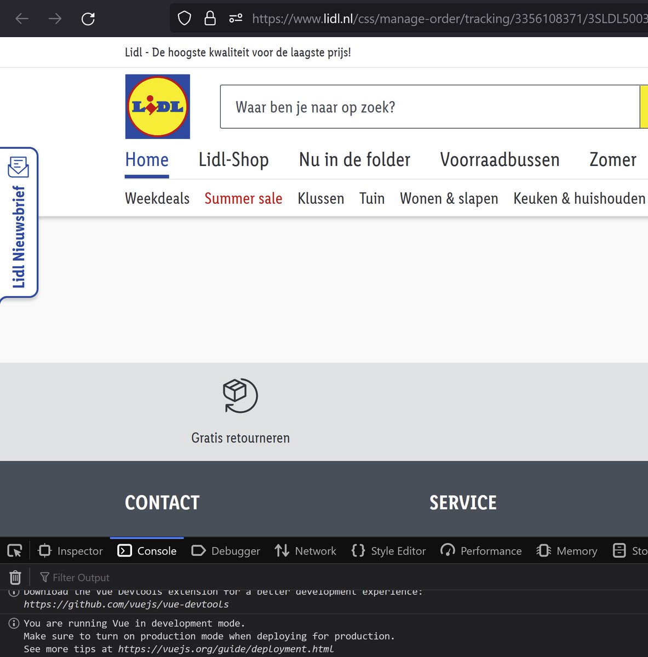Open the Lidl-Shop navigation tab

pyautogui.click(x=234, y=160)
